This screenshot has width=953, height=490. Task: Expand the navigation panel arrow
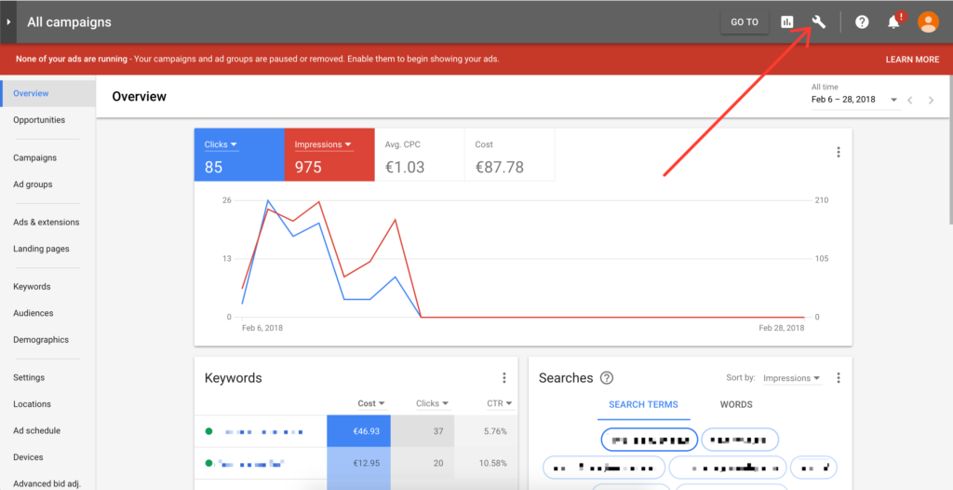pyautogui.click(x=8, y=21)
